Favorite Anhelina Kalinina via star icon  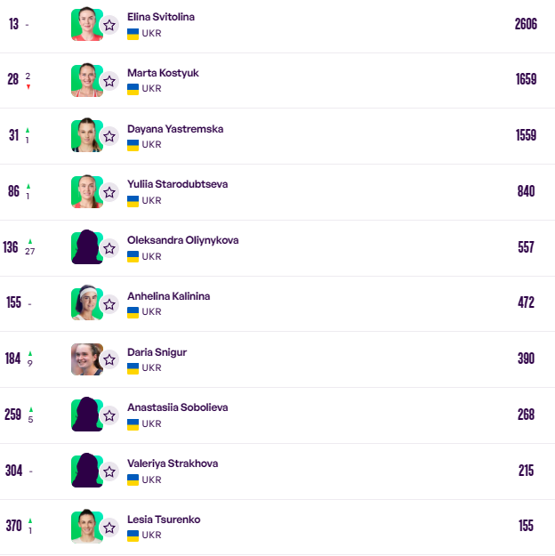point(109,304)
